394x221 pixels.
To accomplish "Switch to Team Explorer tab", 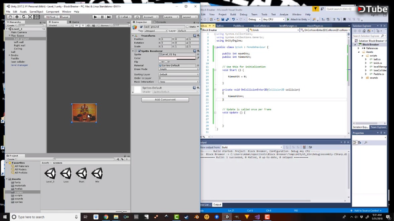I will (x=378, y=127).
